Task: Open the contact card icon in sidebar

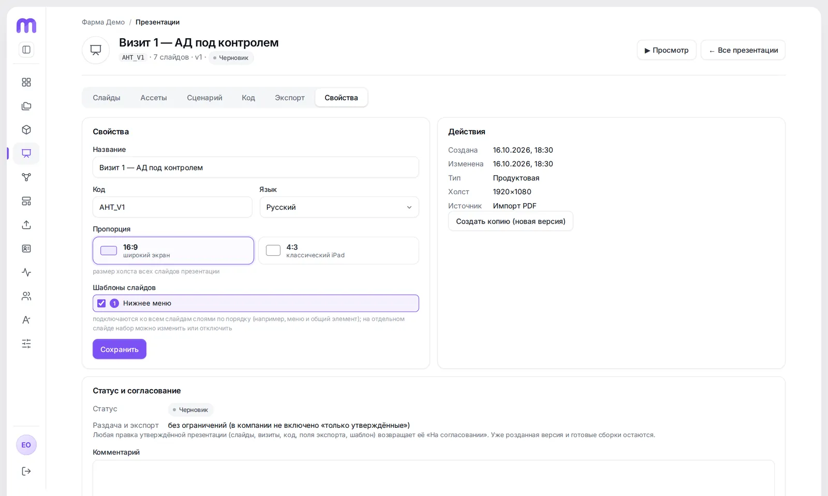Action: [x=26, y=249]
